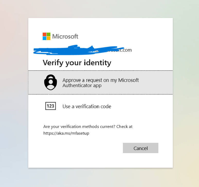The height and width of the screenshot is (187, 199).
Task: Select Use a verification code option
Action: [x=101, y=106]
